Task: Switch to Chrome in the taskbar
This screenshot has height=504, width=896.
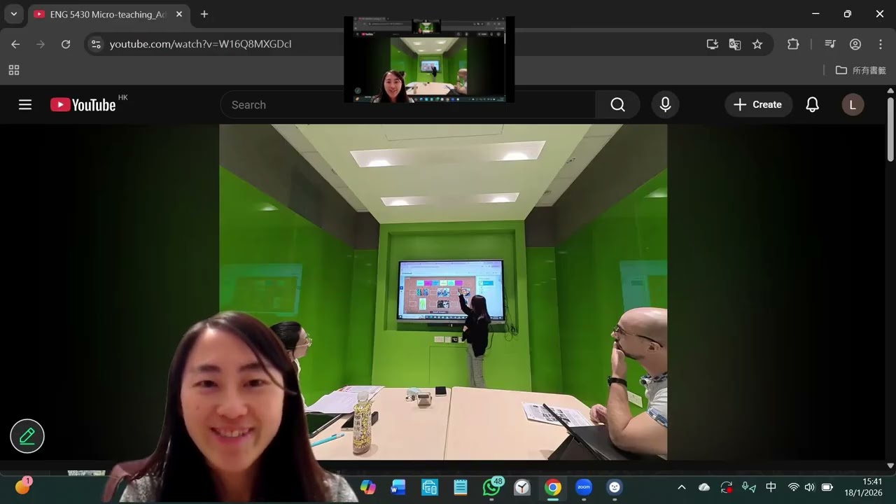Action: click(x=553, y=487)
